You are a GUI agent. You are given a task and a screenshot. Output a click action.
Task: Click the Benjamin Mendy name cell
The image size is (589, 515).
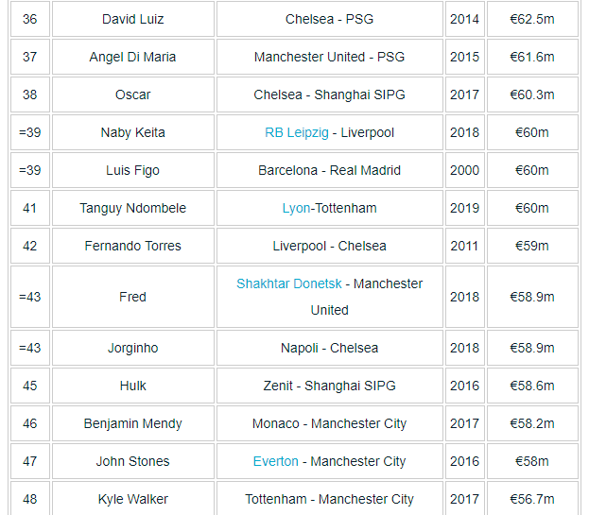click(x=132, y=423)
